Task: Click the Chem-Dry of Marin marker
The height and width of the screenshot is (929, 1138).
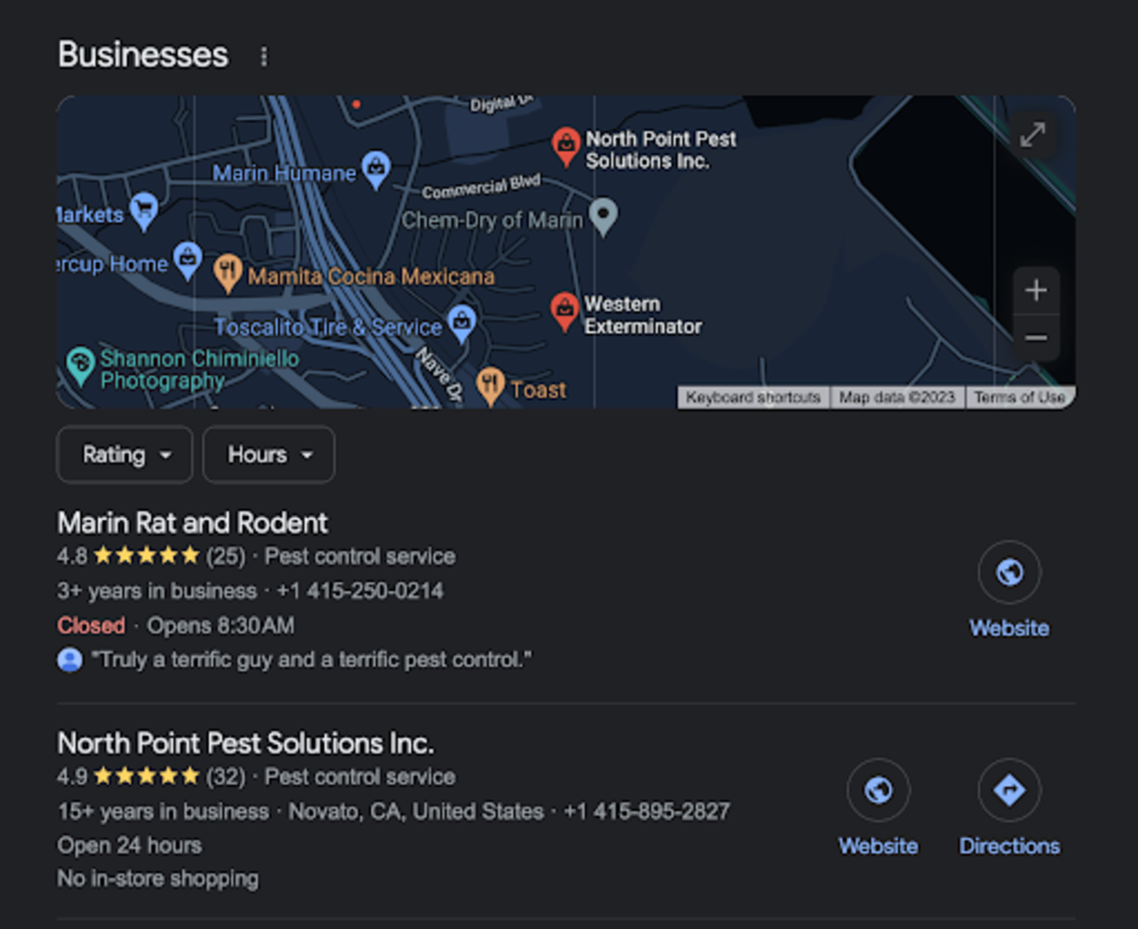Action: (603, 216)
